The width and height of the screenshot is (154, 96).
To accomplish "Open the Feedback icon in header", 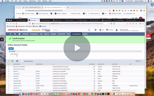I will 107,30.
